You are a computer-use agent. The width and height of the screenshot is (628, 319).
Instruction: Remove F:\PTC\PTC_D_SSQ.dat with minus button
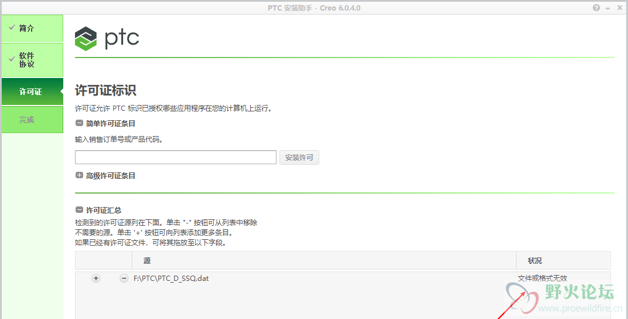click(124, 278)
